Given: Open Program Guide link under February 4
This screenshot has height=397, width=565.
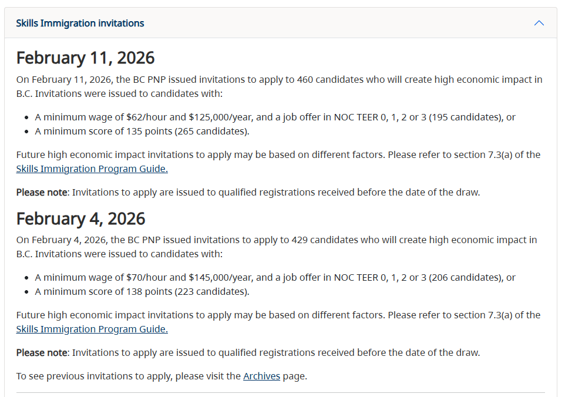Looking at the screenshot, I should click(x=92, y=329).
